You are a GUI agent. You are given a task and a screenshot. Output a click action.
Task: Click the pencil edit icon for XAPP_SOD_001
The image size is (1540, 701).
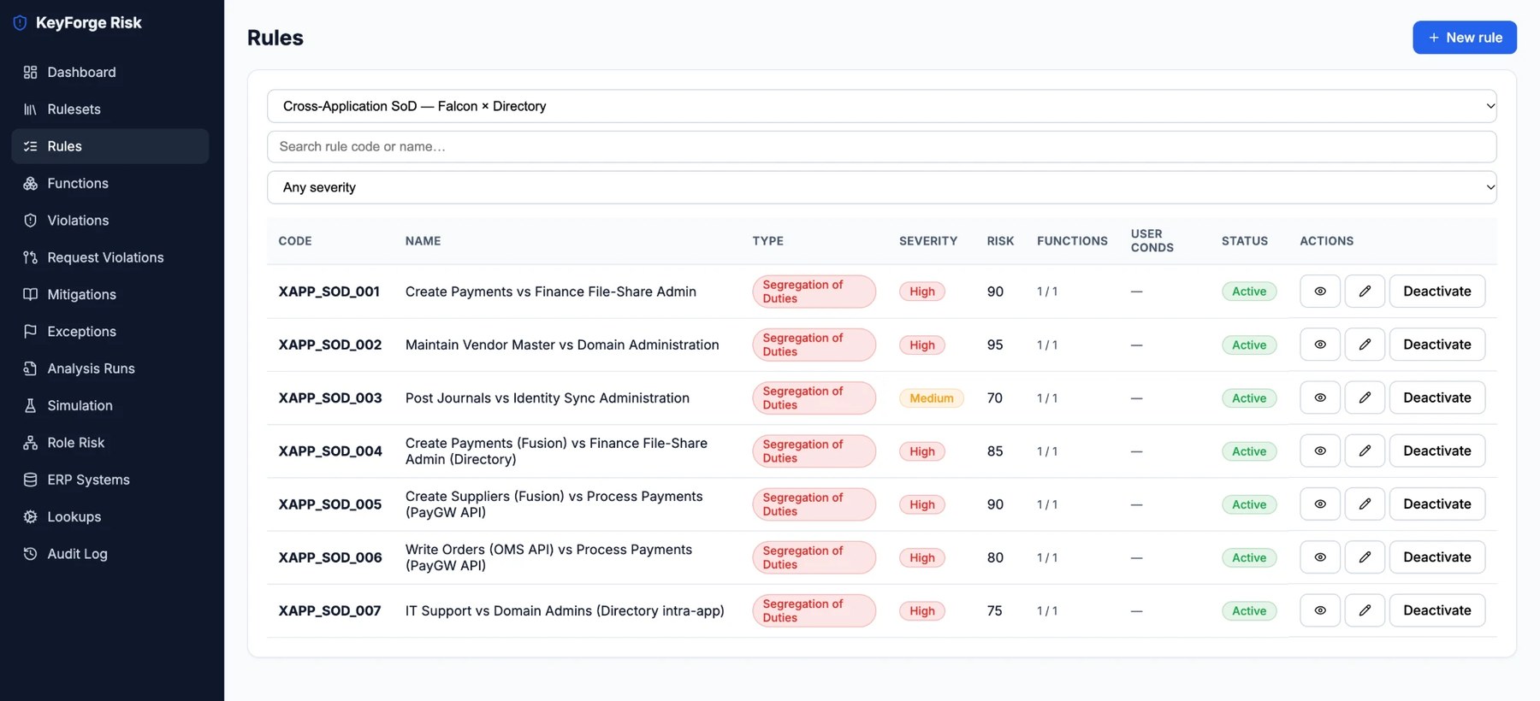[1365, 292]
